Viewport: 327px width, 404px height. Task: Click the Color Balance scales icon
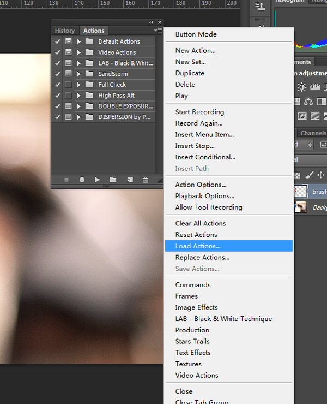308,102
